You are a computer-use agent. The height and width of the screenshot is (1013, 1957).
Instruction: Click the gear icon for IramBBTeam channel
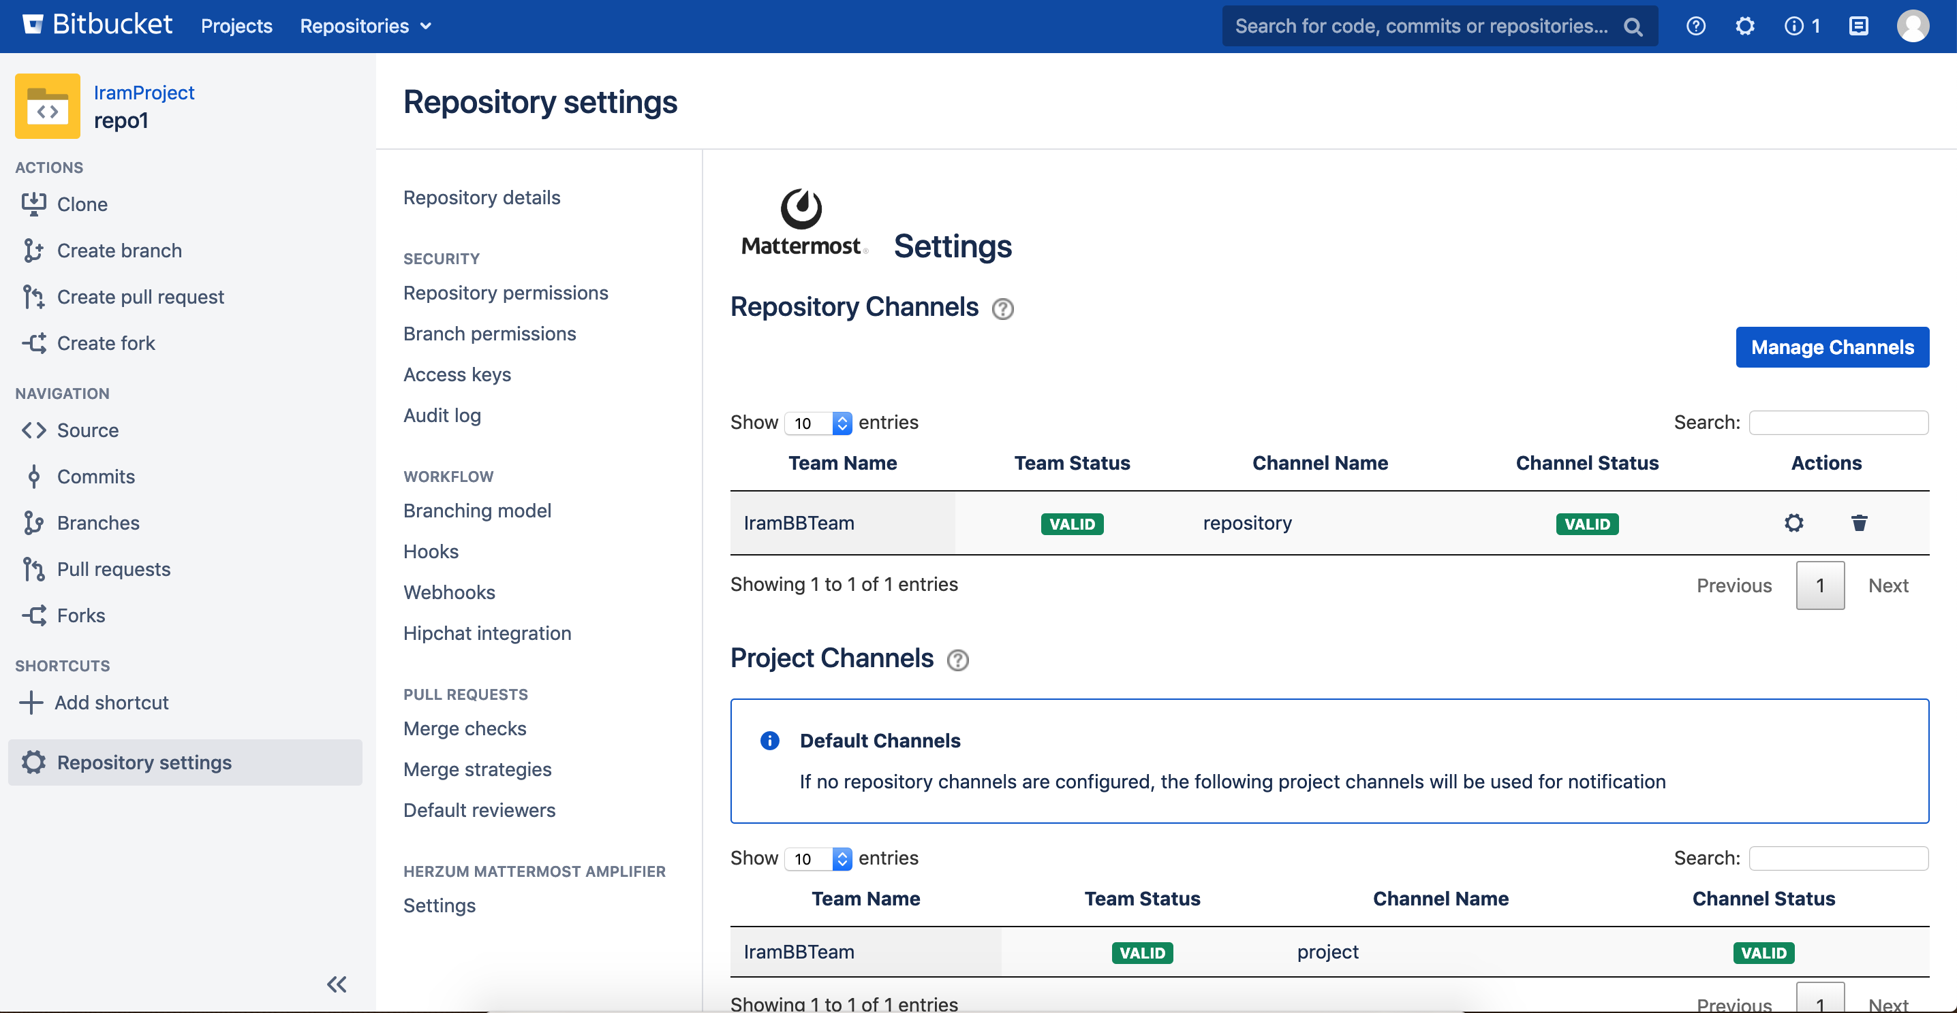point(1793,523)
